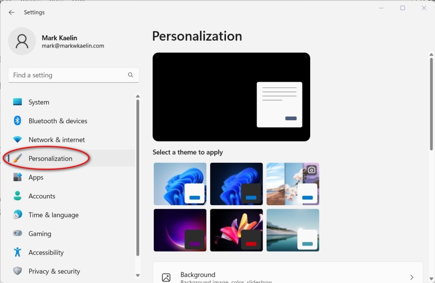Click the Accessibility person icon
The width and height of the screenshot is (435, 283).
17,252
